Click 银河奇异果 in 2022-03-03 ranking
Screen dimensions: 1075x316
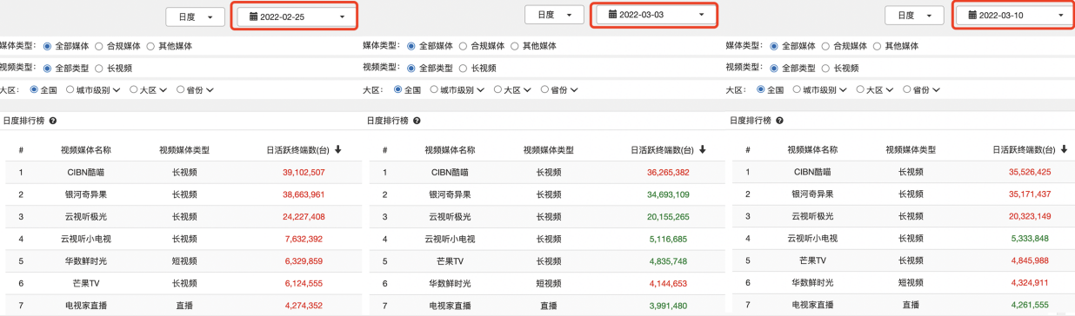(451, 194)
